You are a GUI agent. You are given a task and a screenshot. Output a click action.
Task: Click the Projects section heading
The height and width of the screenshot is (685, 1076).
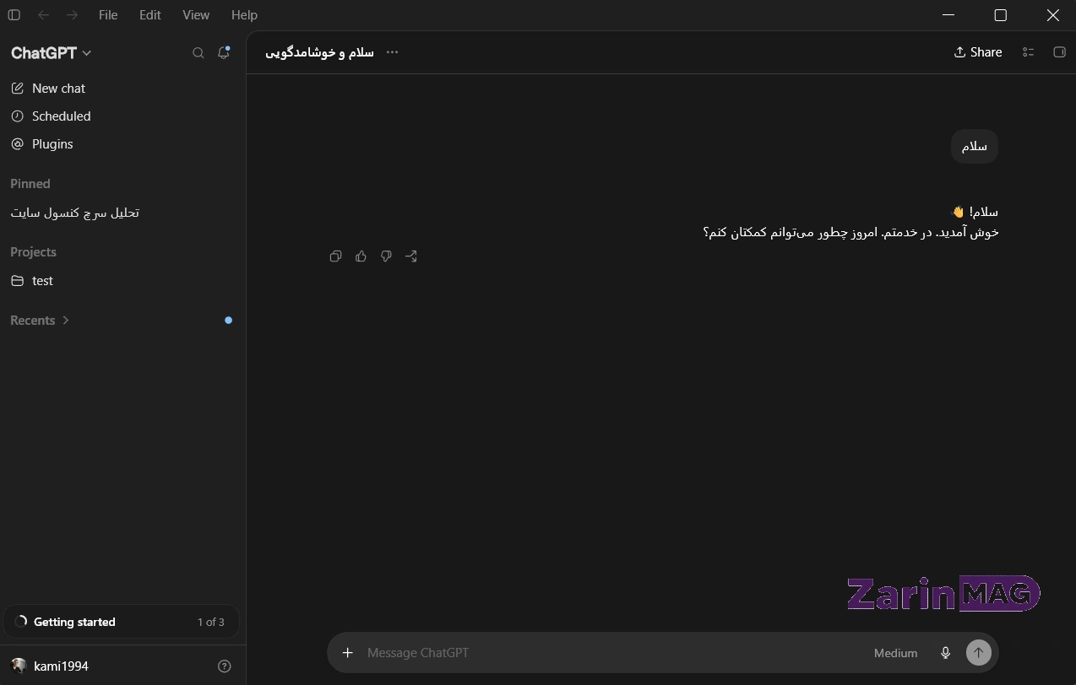coord(33,251)
